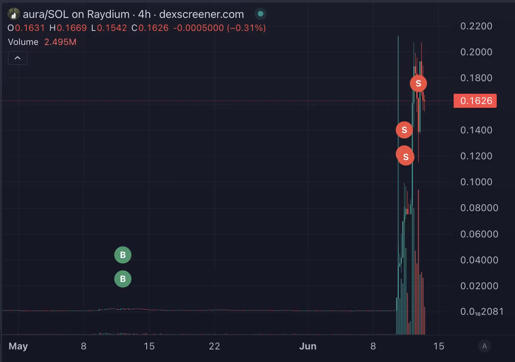The width and height of the screenshot is (515, 362).
Task: Click the aura token logo icon
Action: click(x=13, y=14)
